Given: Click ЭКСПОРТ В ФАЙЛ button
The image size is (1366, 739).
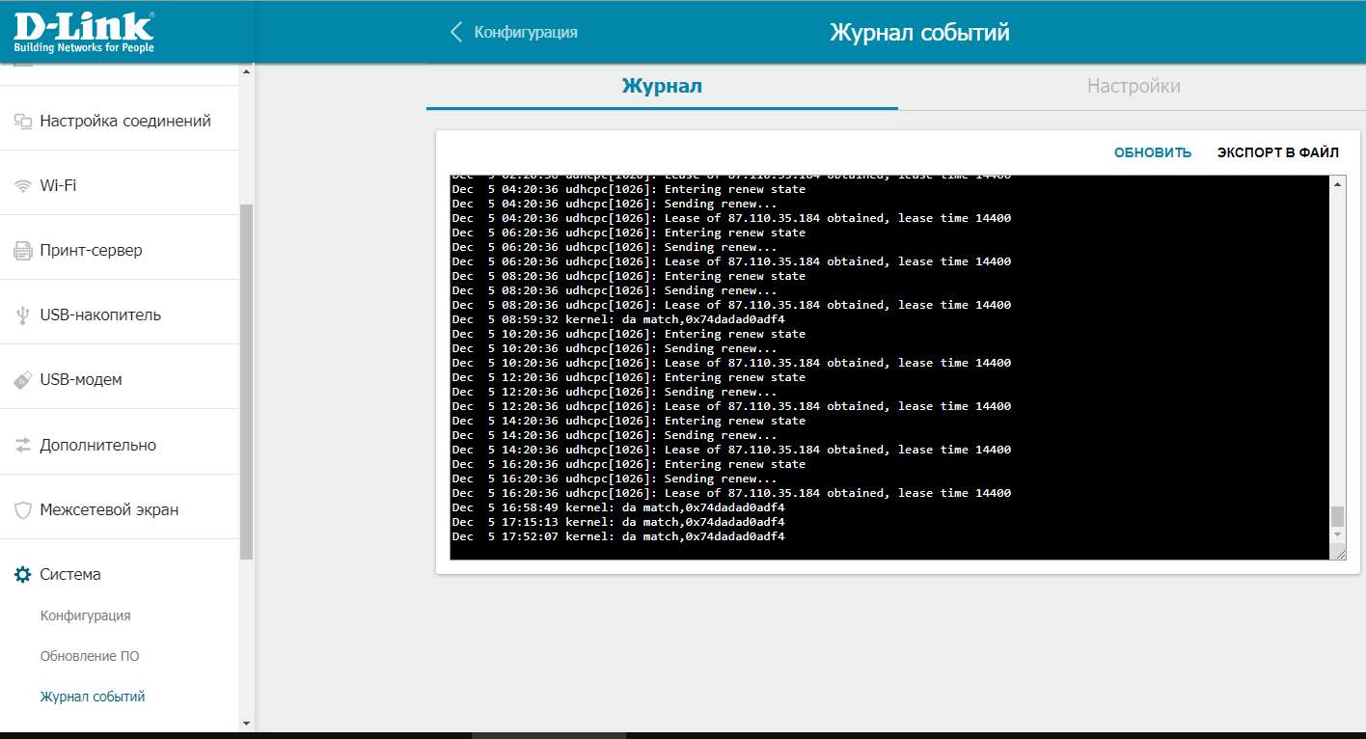Looking at the screenshot, I should [1277, 152].
